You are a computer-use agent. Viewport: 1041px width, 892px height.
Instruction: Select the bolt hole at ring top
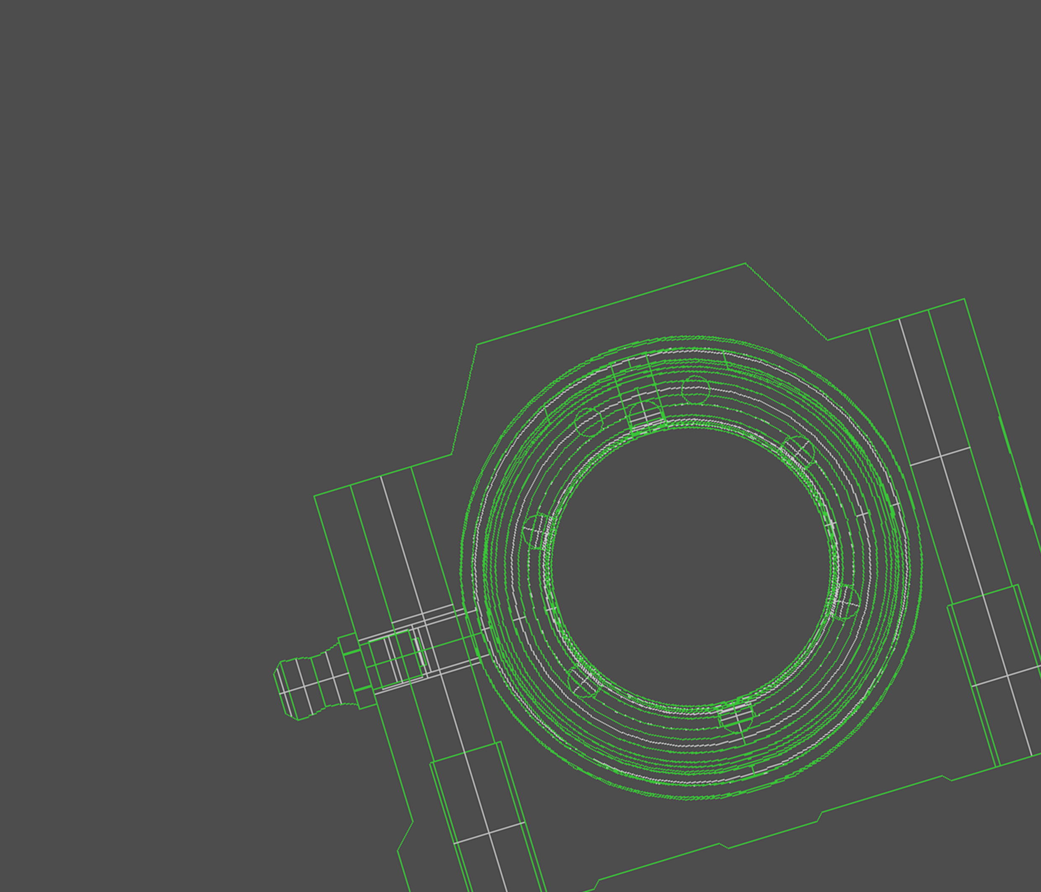tap(696, 390)
